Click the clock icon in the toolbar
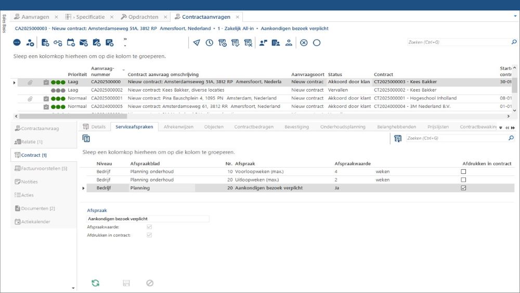 [209, 43]
